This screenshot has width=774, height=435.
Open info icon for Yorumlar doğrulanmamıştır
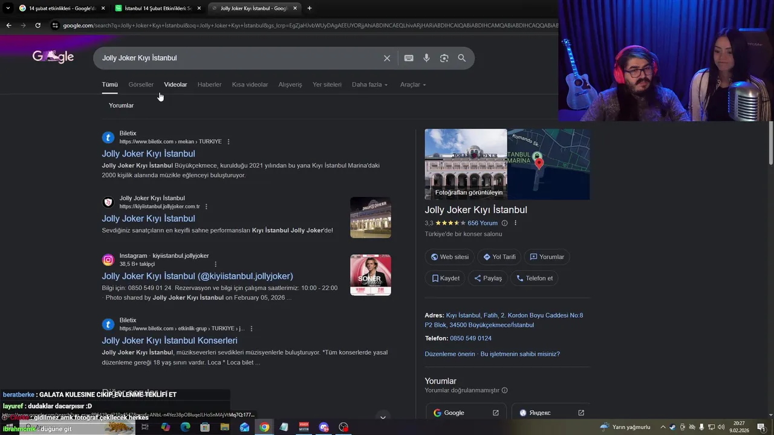click(504, 390)
